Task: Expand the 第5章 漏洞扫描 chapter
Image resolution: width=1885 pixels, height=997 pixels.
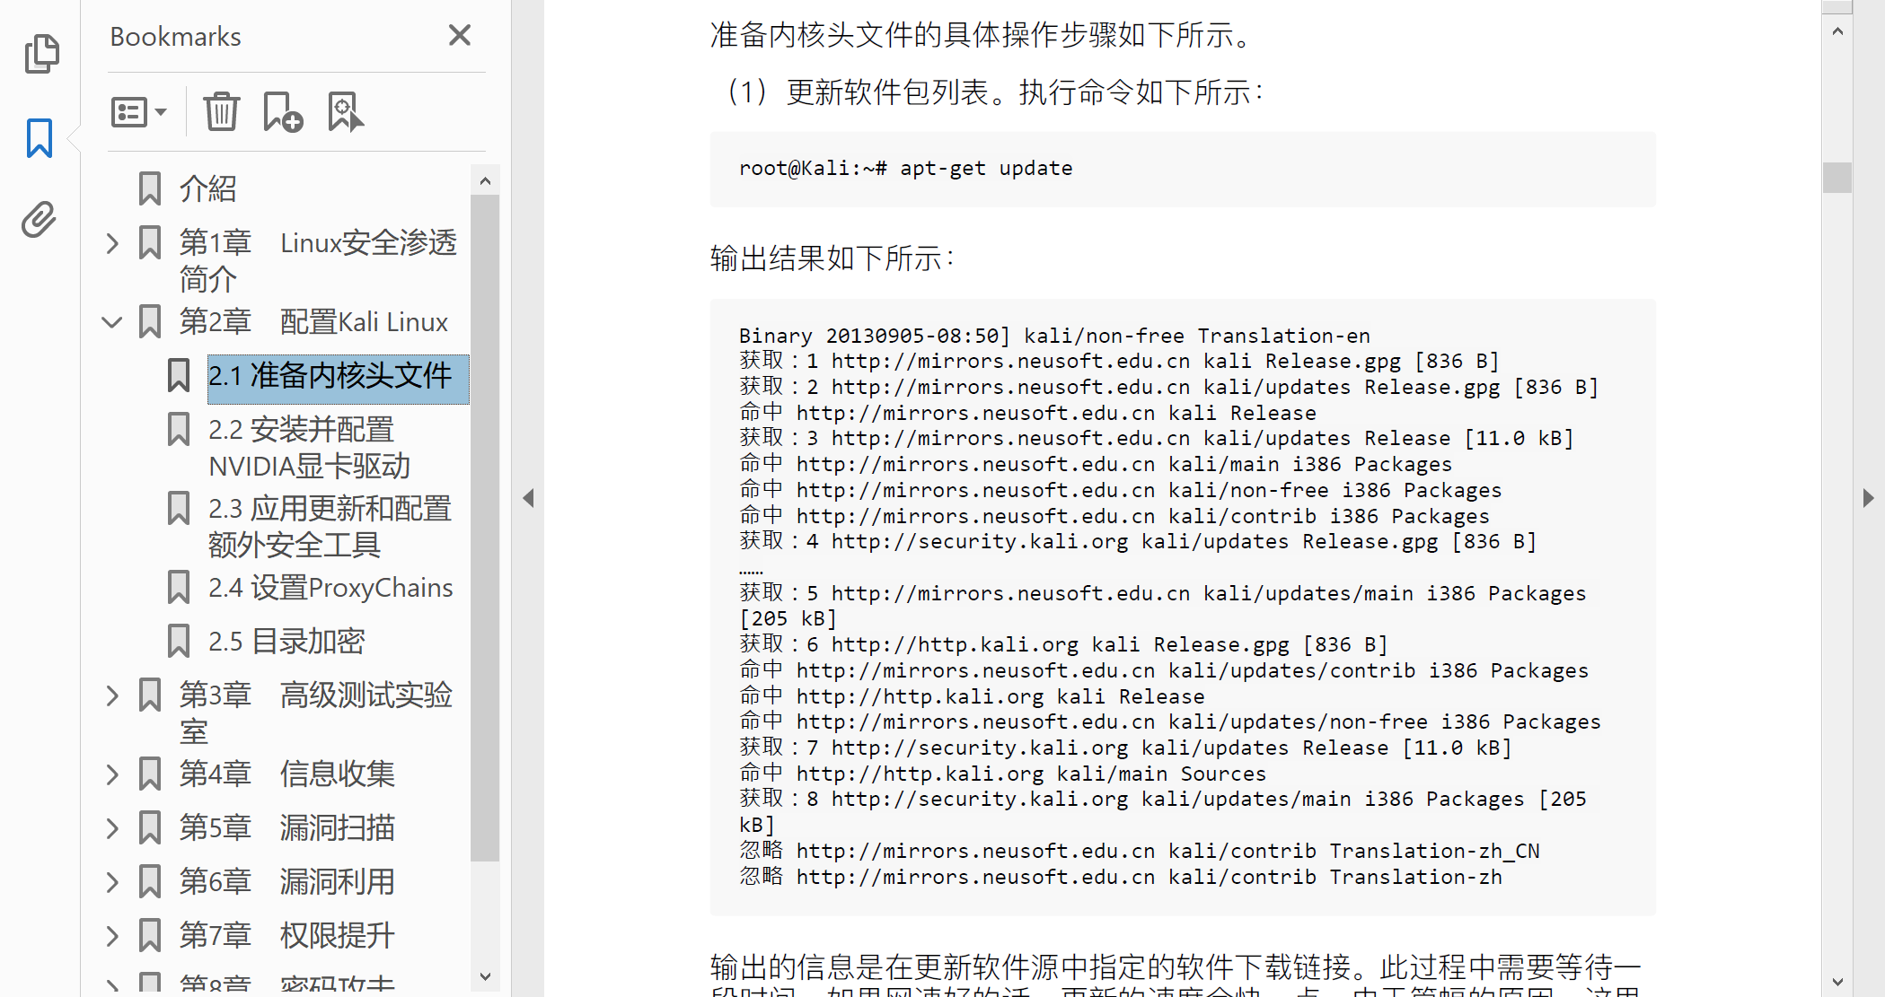Action: tap(112, 827)
